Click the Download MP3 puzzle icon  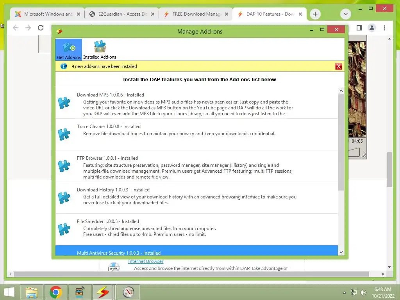tap(64, 103)
